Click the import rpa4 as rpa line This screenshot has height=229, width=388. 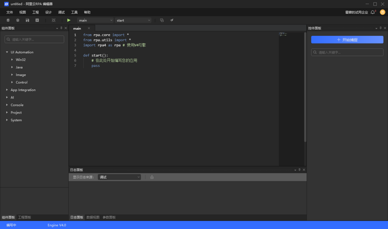coord(114,45)
